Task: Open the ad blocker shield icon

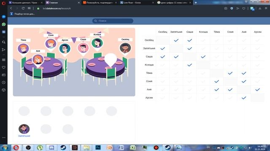Action: point(232,8)
